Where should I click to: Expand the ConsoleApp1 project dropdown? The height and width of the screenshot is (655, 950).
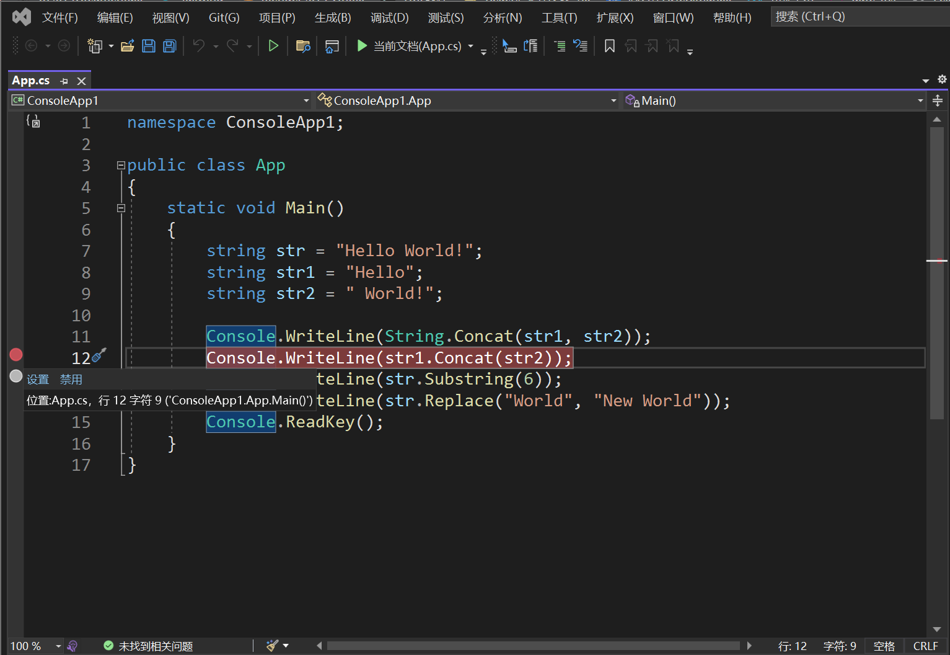click(306, 100)
